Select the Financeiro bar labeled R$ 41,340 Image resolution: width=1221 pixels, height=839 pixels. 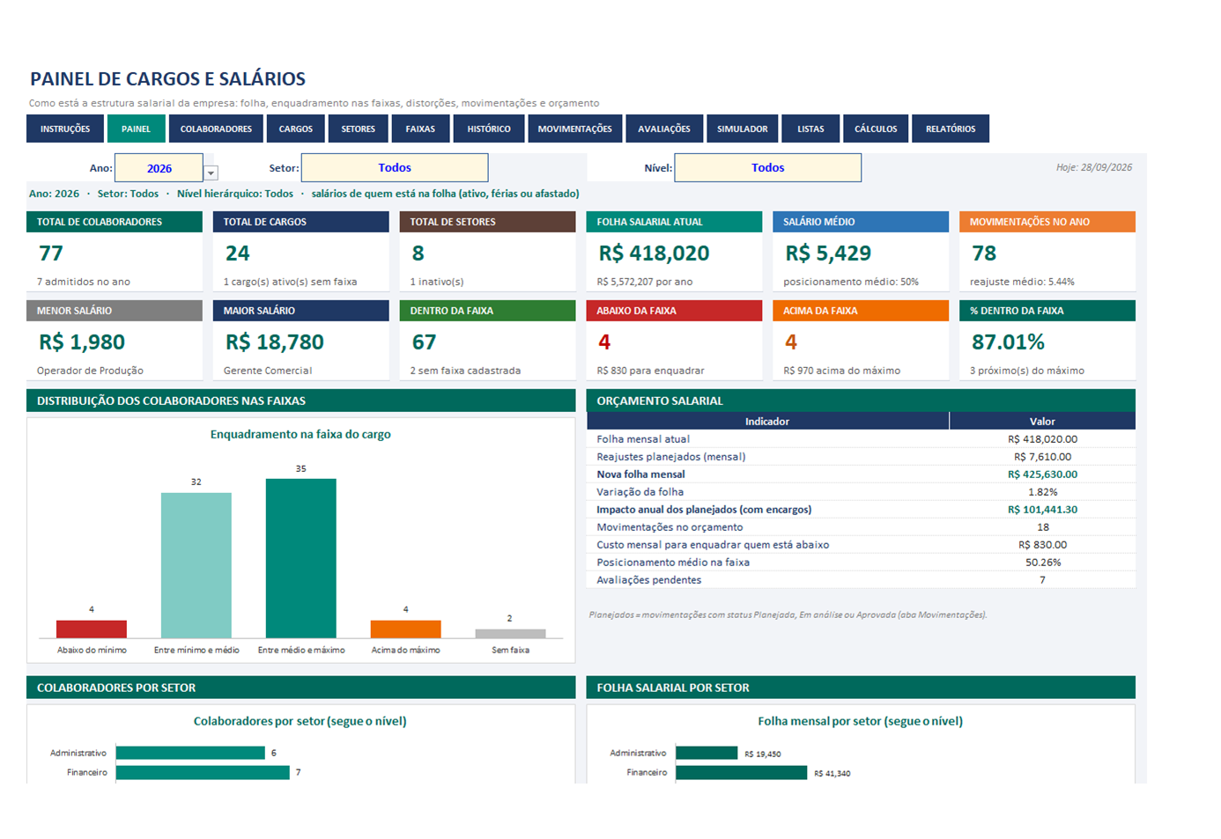coord(741,772)
